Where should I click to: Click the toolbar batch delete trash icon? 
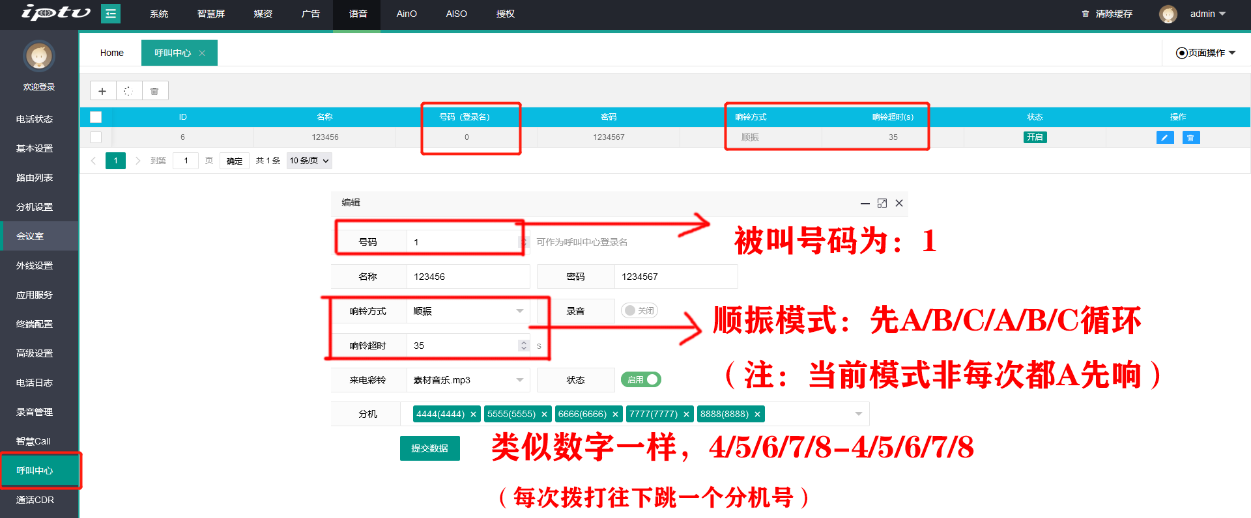154,91
